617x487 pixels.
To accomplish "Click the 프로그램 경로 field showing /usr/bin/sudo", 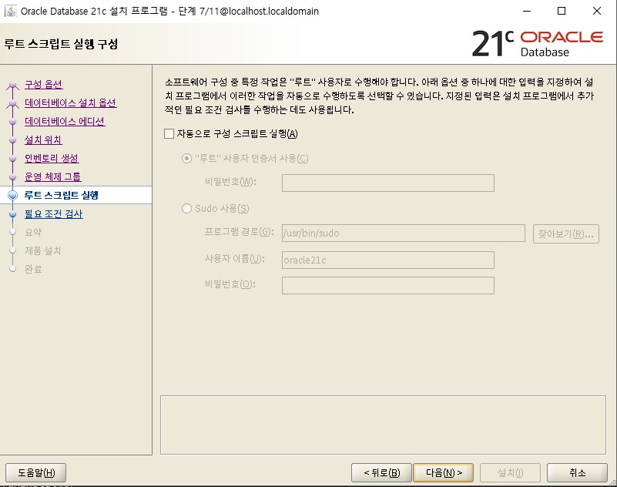I will click(x=404, y=233).
